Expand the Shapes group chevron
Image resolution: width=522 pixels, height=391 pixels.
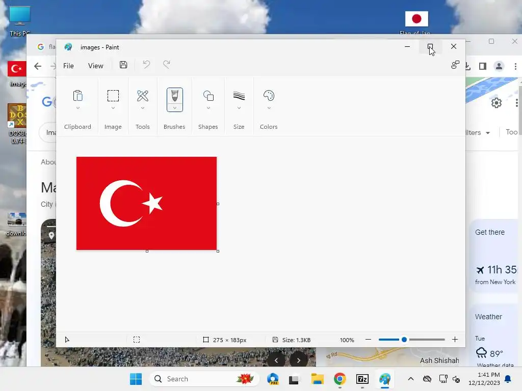click(208, 108)
